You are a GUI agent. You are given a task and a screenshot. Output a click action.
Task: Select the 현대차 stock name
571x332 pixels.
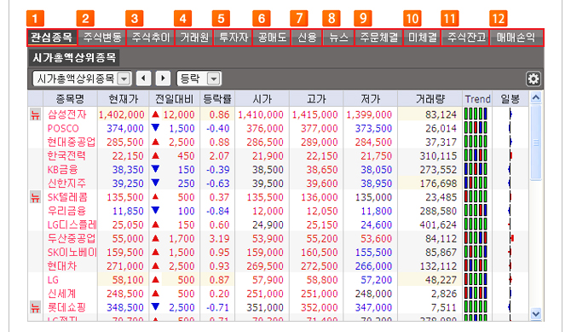click(x=62, y=266)
